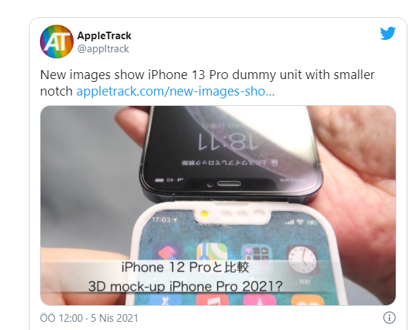Open the @appltrack handle

pyautogui.click(x=103, y=49)
